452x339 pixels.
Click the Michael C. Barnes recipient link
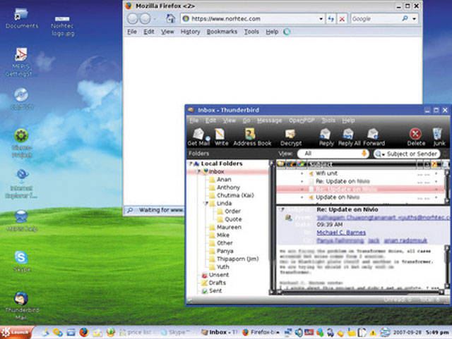pyautogui.click(x=341, y=233)
